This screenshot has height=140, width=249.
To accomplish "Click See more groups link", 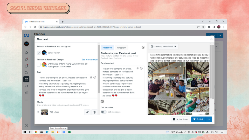I will (89, 60).
